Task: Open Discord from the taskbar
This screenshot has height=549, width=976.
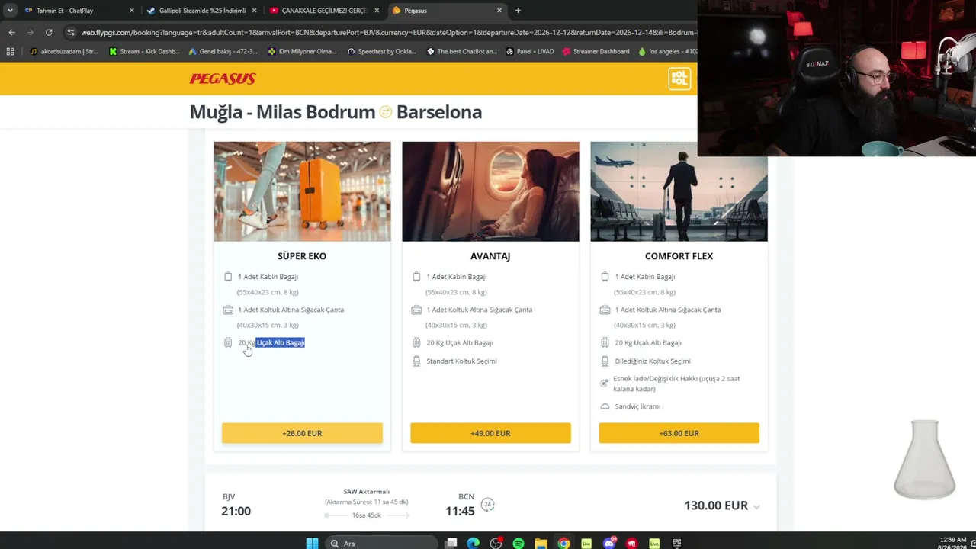Action: tap(608, 543)
